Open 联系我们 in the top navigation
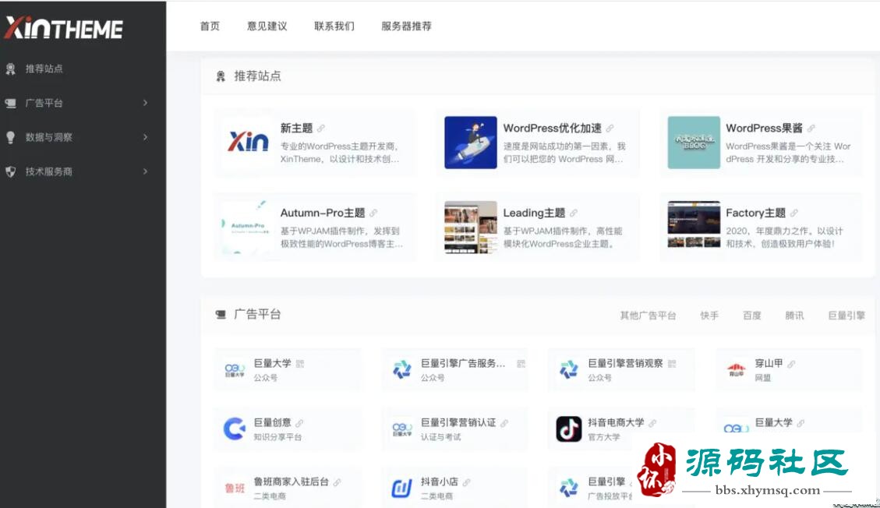The image size is (880, 508). click(x=334, y=26)
